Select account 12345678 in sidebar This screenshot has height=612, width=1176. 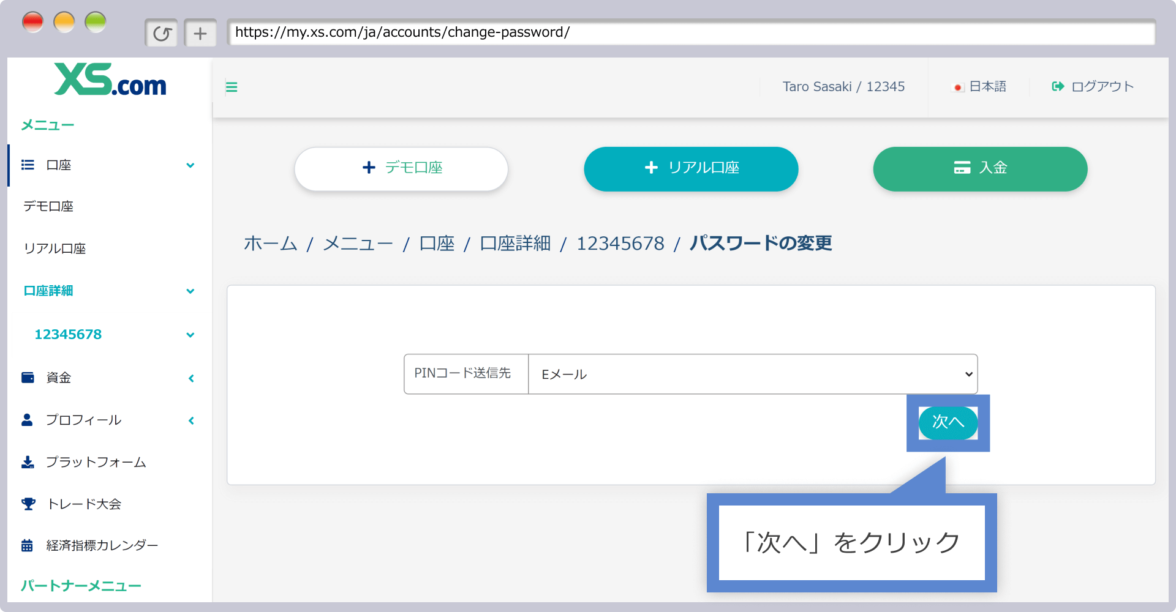(x=68, y=334)
